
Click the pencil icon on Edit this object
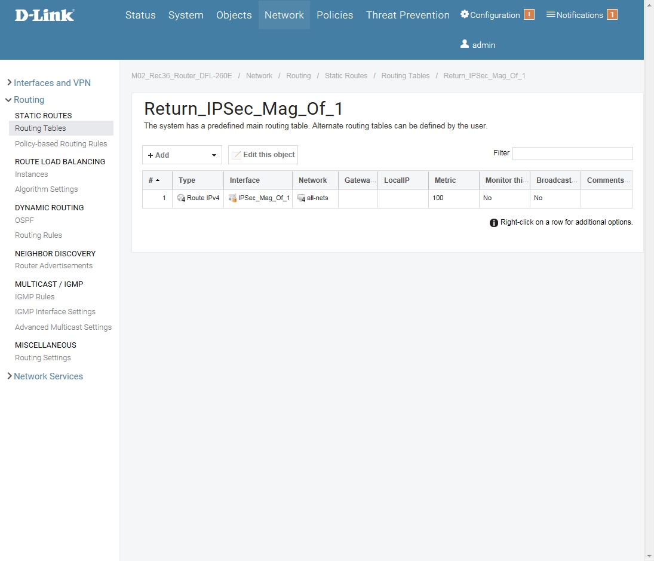pyautogui.click(x=237, y=155)
